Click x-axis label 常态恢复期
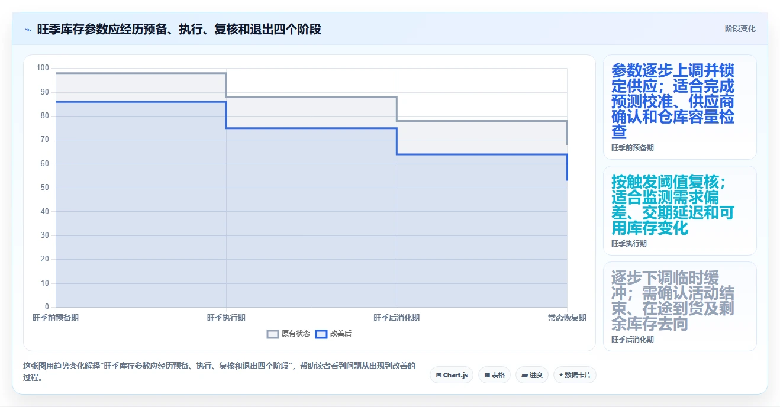The image size is (780, 407). [x=567, y=318]
